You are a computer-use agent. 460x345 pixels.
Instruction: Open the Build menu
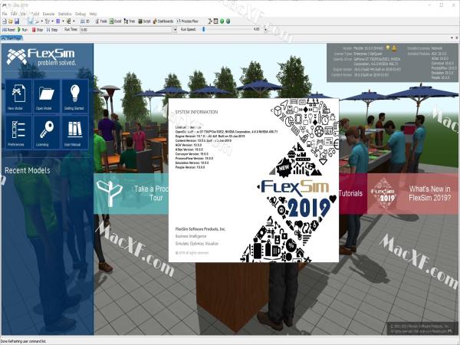pos(35,14)
